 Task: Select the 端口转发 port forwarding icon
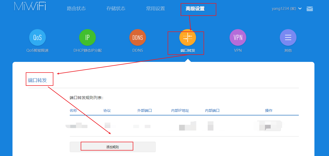(x=187, y=37)
